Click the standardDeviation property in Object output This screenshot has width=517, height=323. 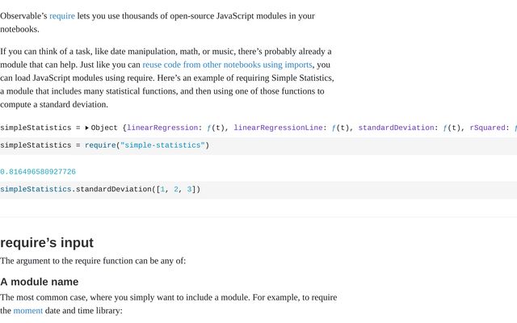pyautogui.click(x=396, y=128)
